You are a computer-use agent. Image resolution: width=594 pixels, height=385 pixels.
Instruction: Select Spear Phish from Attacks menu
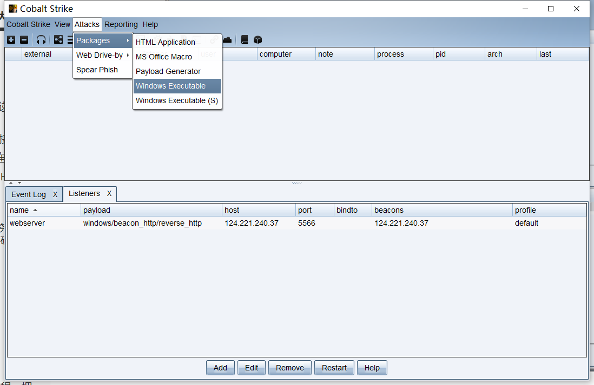click(103, 70)
